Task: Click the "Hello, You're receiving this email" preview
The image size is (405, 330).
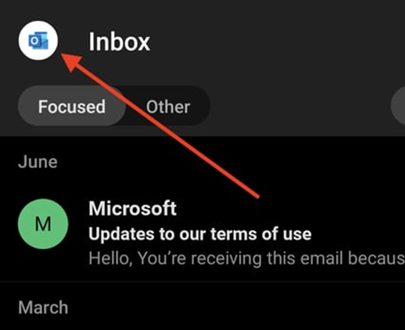Action: click(x=246, y=258)
